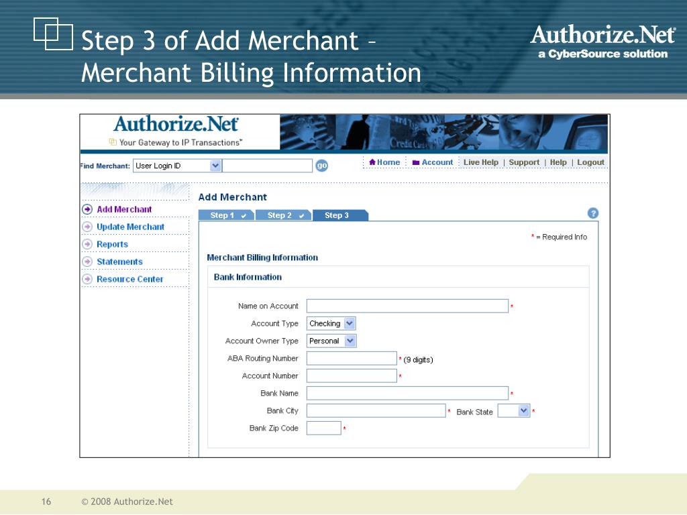Click the Bank Zip Code field
Viewport: 687px width, 515px height.
pos(324,428)
